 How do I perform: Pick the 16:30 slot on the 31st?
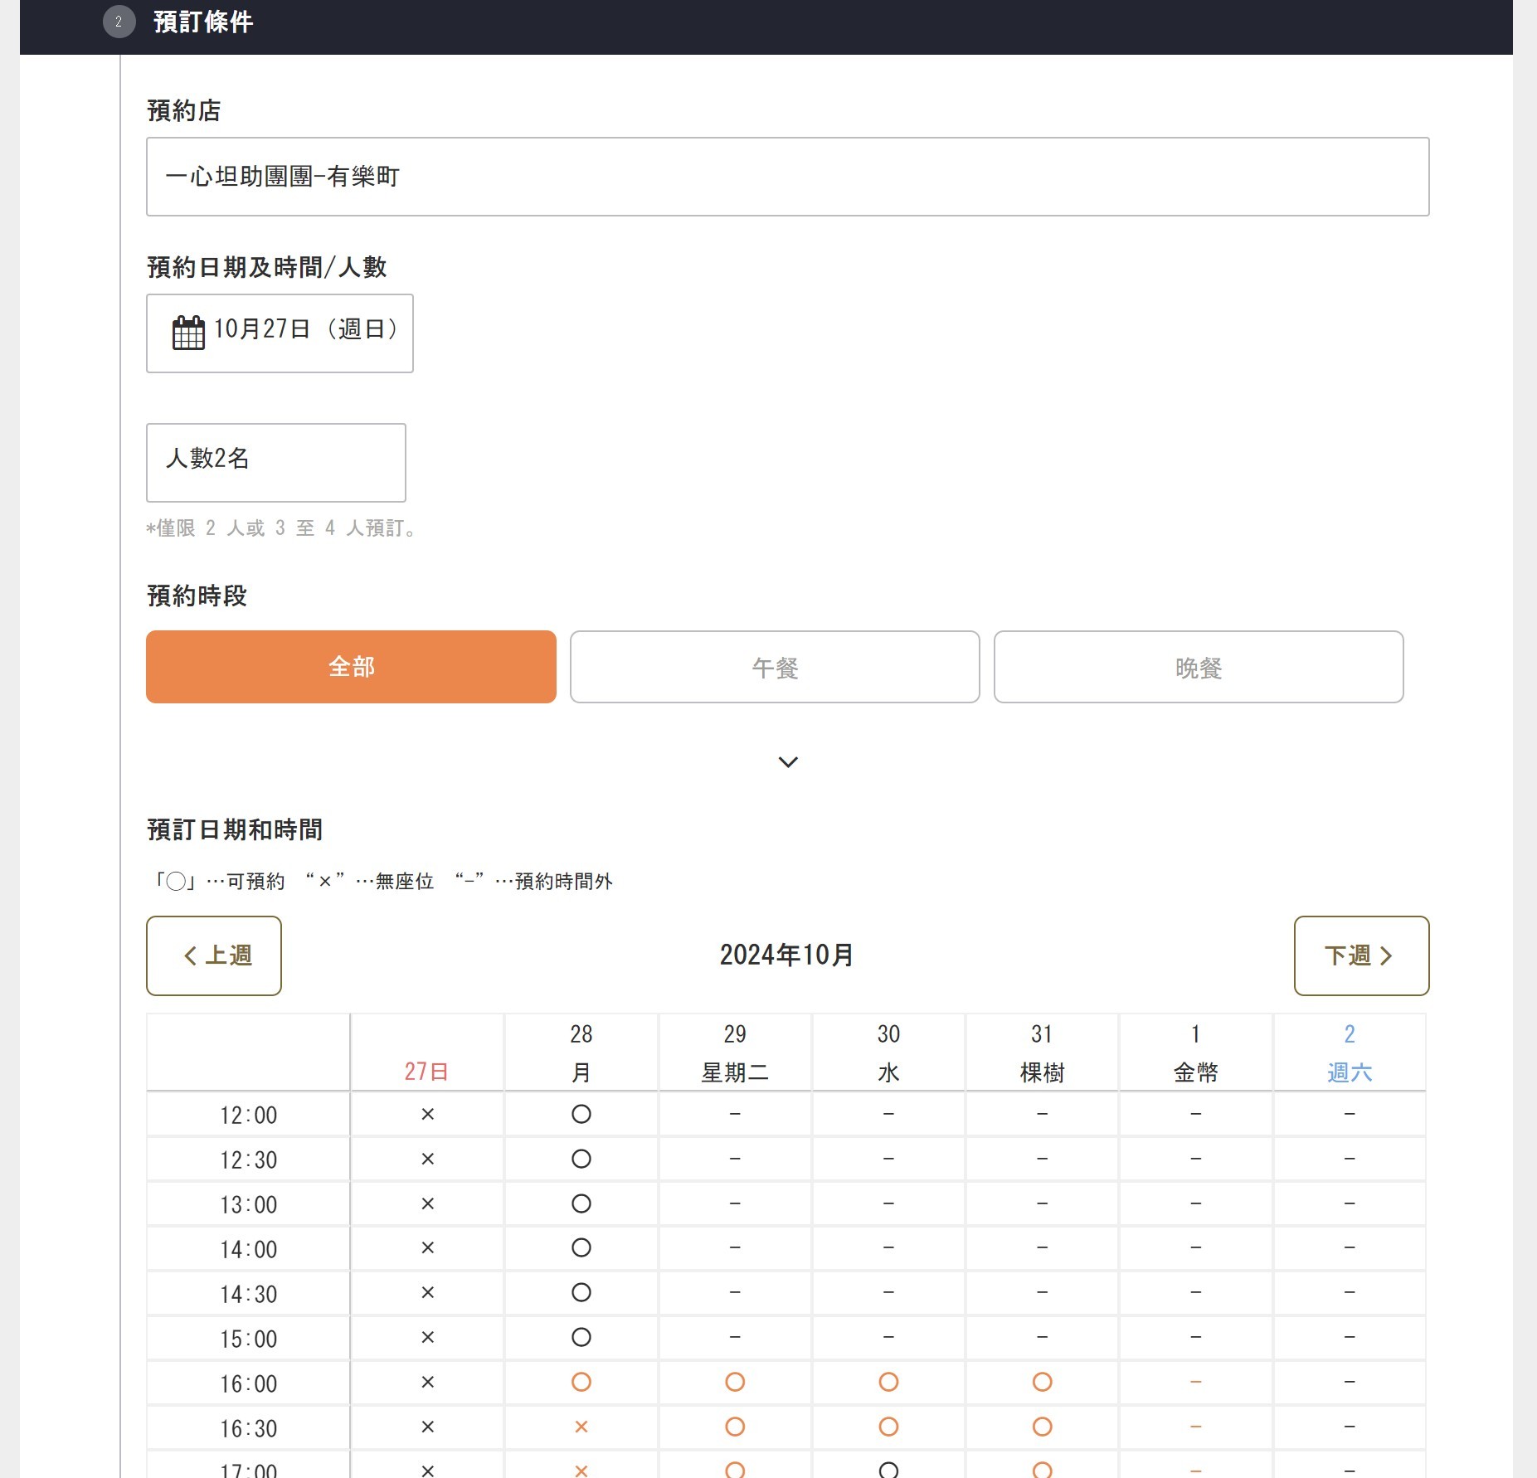(x=1043, y=1427)
